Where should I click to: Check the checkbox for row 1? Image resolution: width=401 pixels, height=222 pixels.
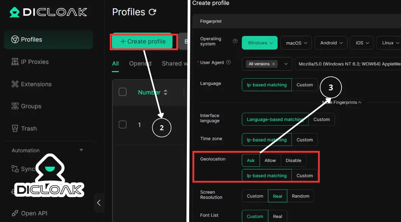click(122, 124)
